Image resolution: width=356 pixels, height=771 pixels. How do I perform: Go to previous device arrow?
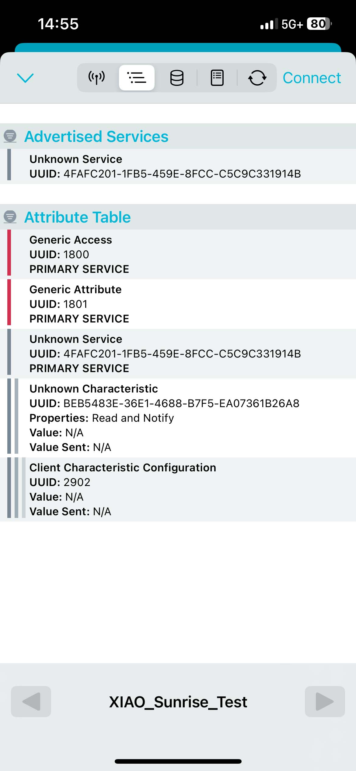(31, 702)
